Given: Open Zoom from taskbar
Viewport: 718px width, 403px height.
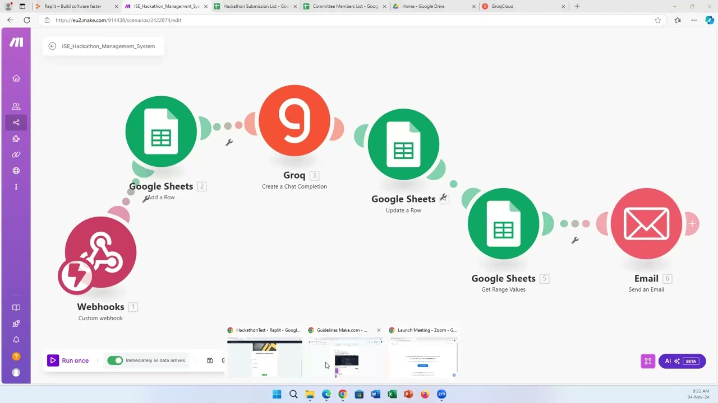Looking at the screenshot, I should click(441, 395).
